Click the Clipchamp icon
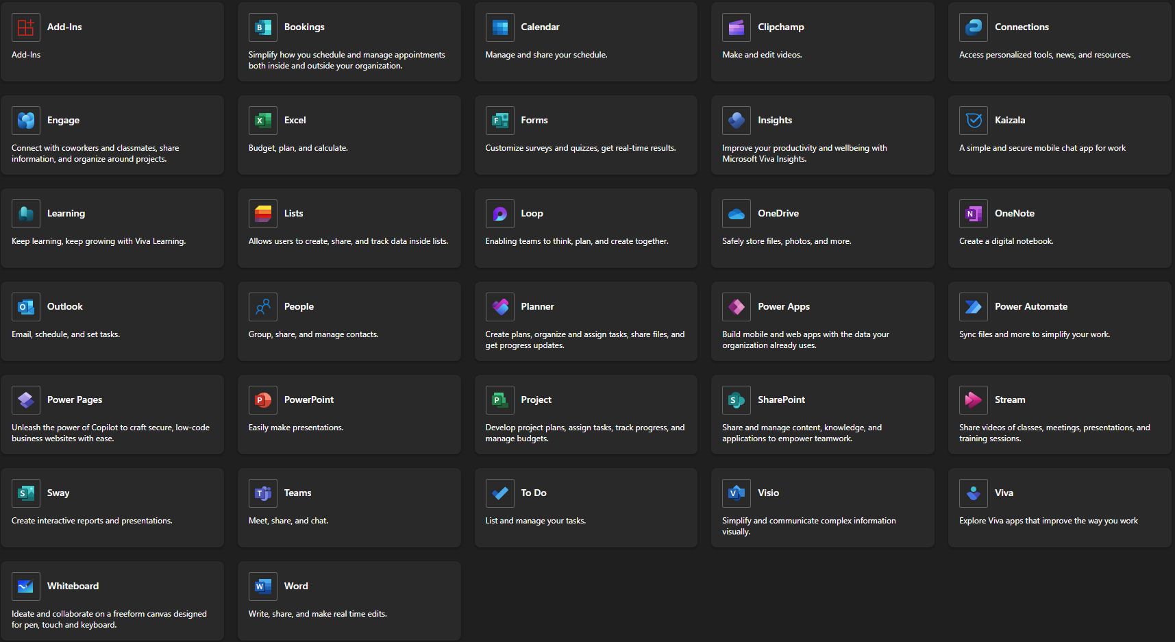The height and width of the screenshot is (642, 1175). pos(737,27)
